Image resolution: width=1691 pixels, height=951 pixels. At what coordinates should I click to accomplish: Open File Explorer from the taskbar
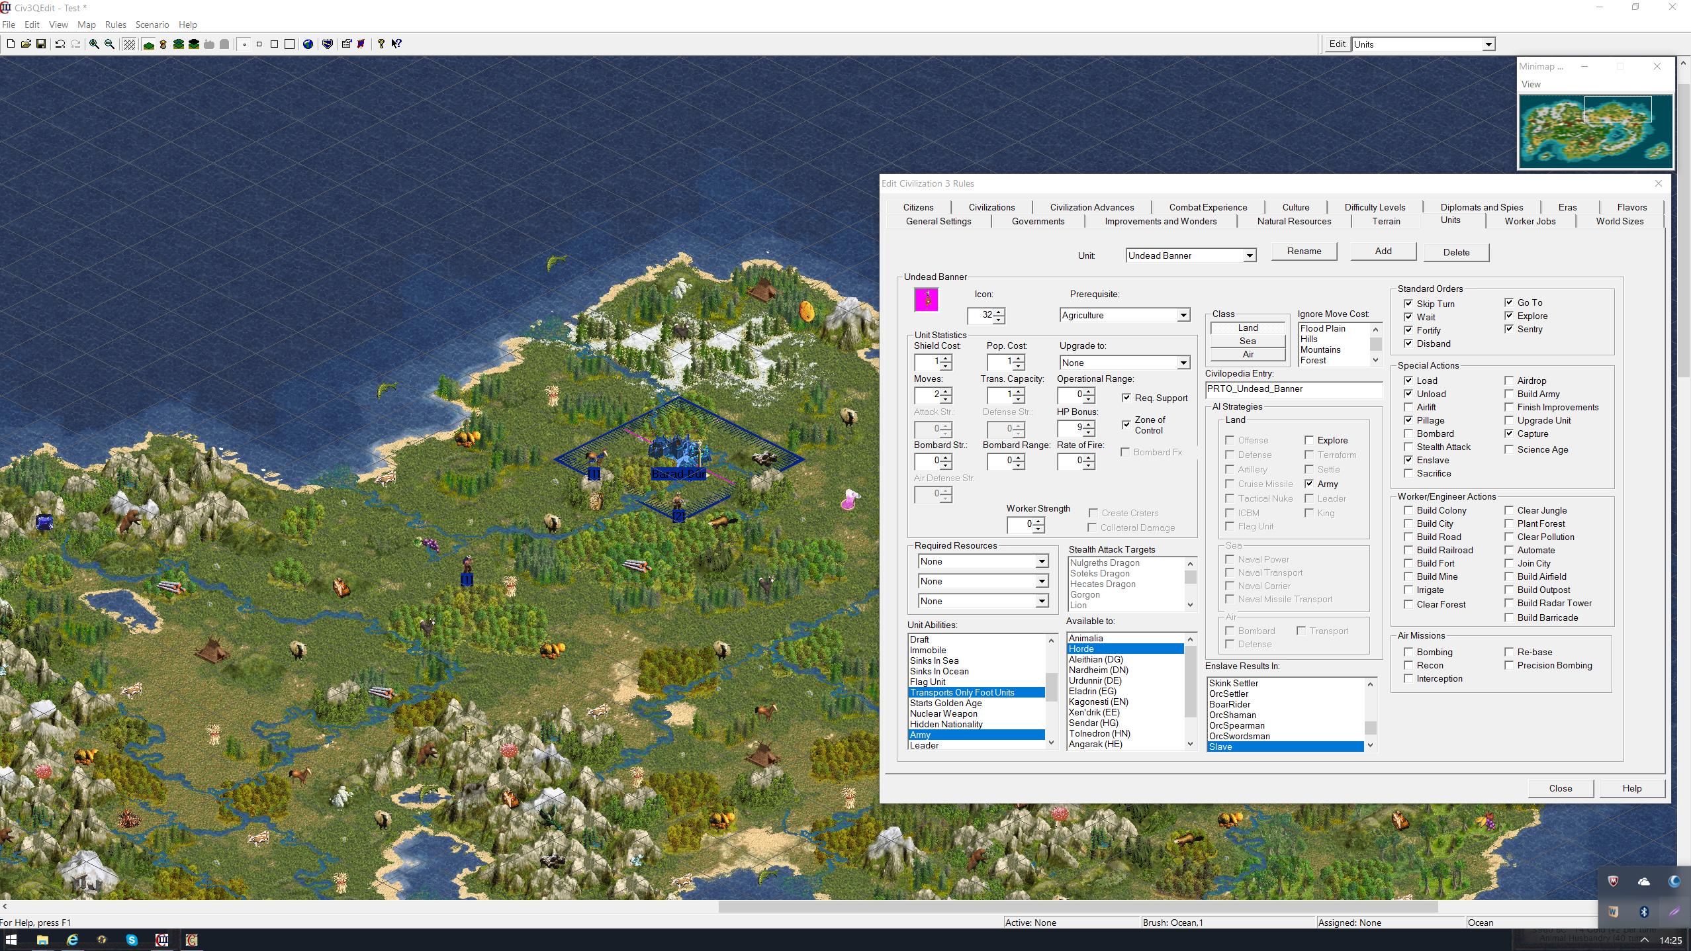pos(42,940)
